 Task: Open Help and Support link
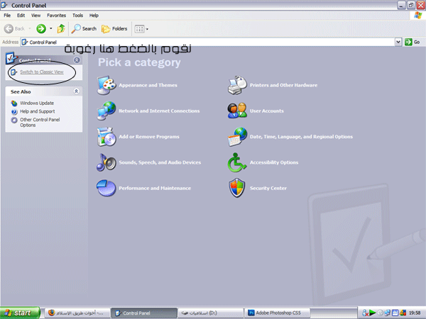(x=38, y=111)
